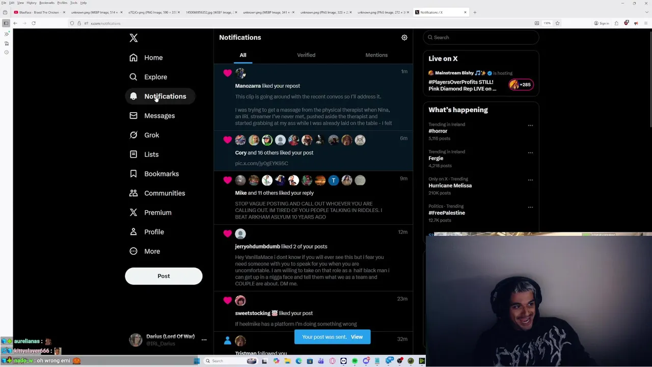Open Explore from the sidebar

tap(148, 77)
